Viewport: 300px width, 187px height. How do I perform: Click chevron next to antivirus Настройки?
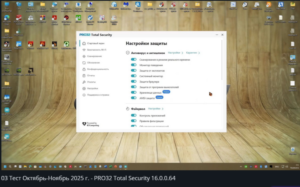point(182,53)
